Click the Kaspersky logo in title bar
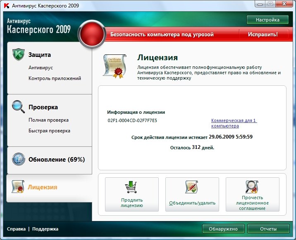The height and width of the screenshot is (240, 296). [x=7, y=6]
